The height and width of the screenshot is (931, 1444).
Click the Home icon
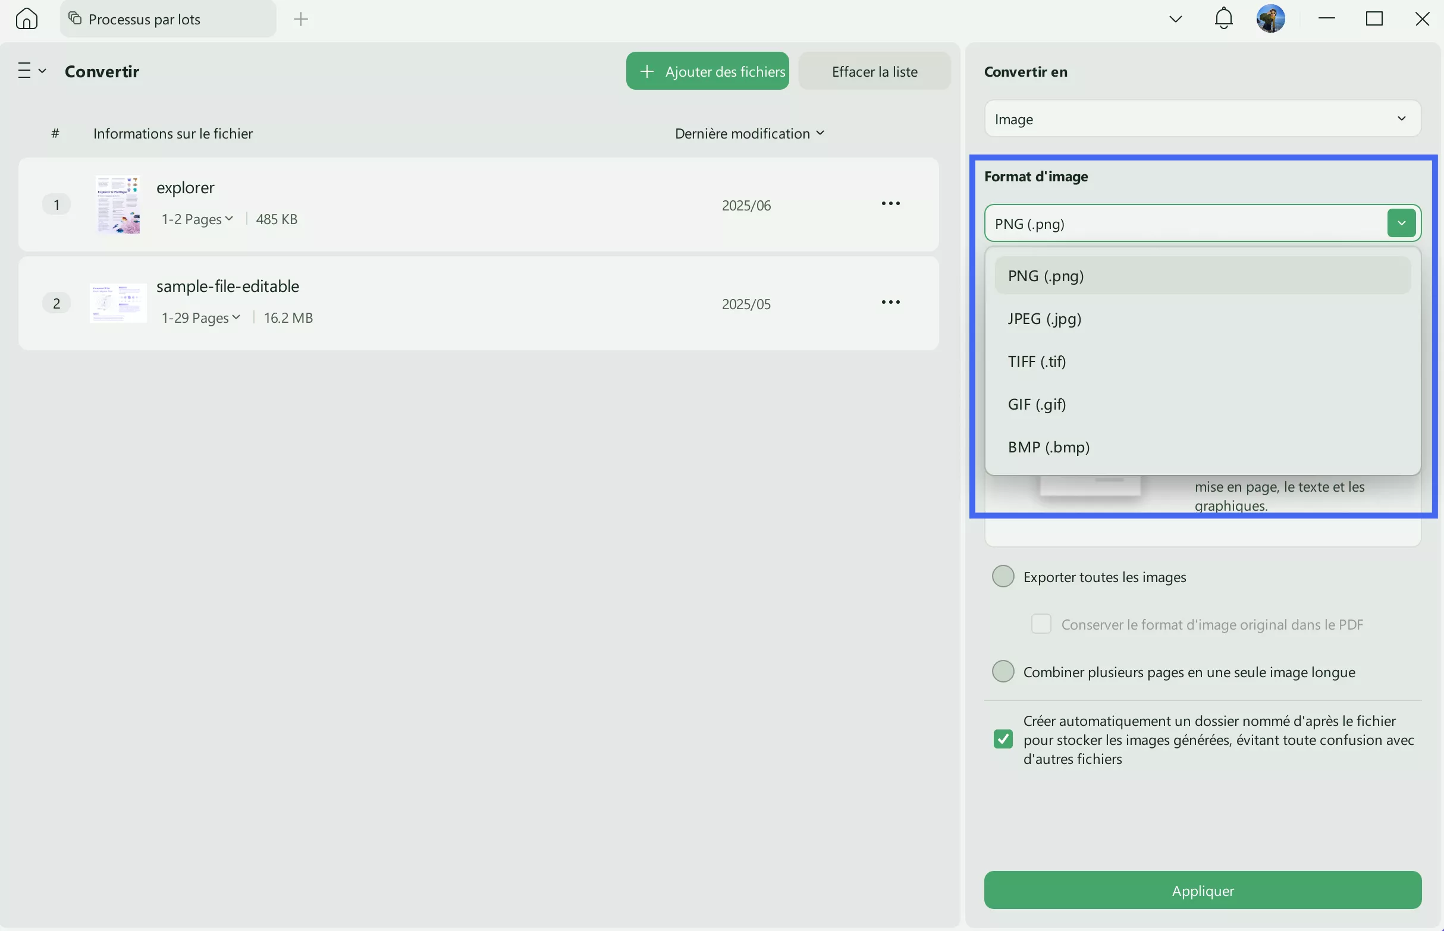[x=26, y=19]
